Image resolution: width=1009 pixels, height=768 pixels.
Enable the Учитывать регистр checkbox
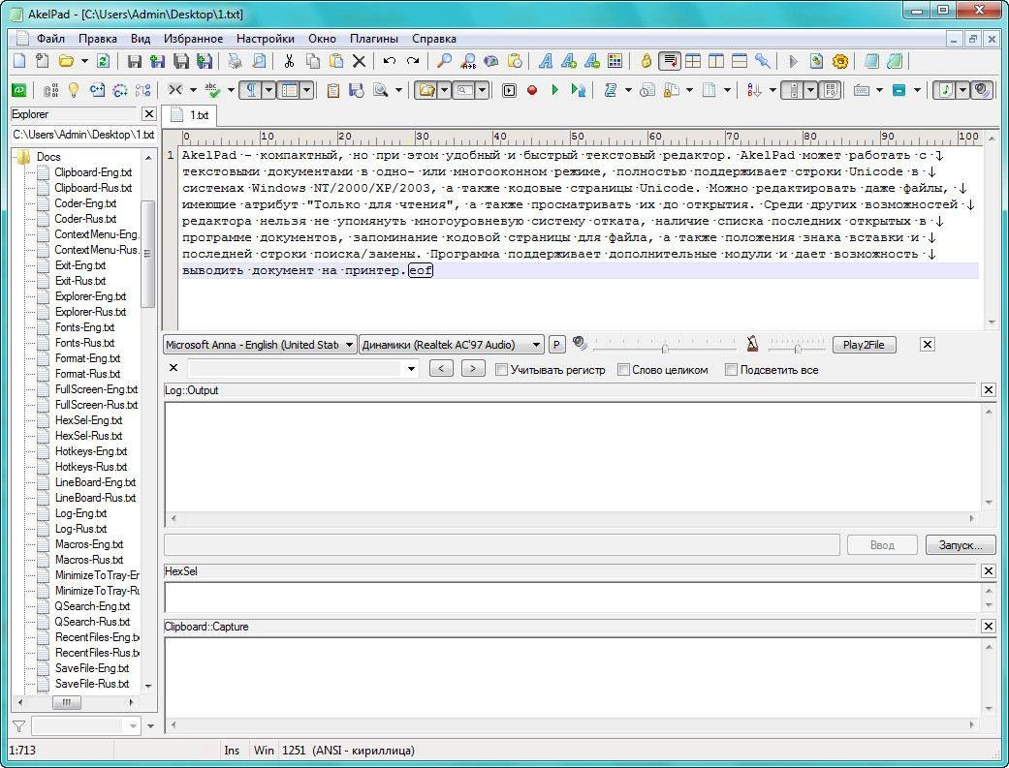pos(501,370)
